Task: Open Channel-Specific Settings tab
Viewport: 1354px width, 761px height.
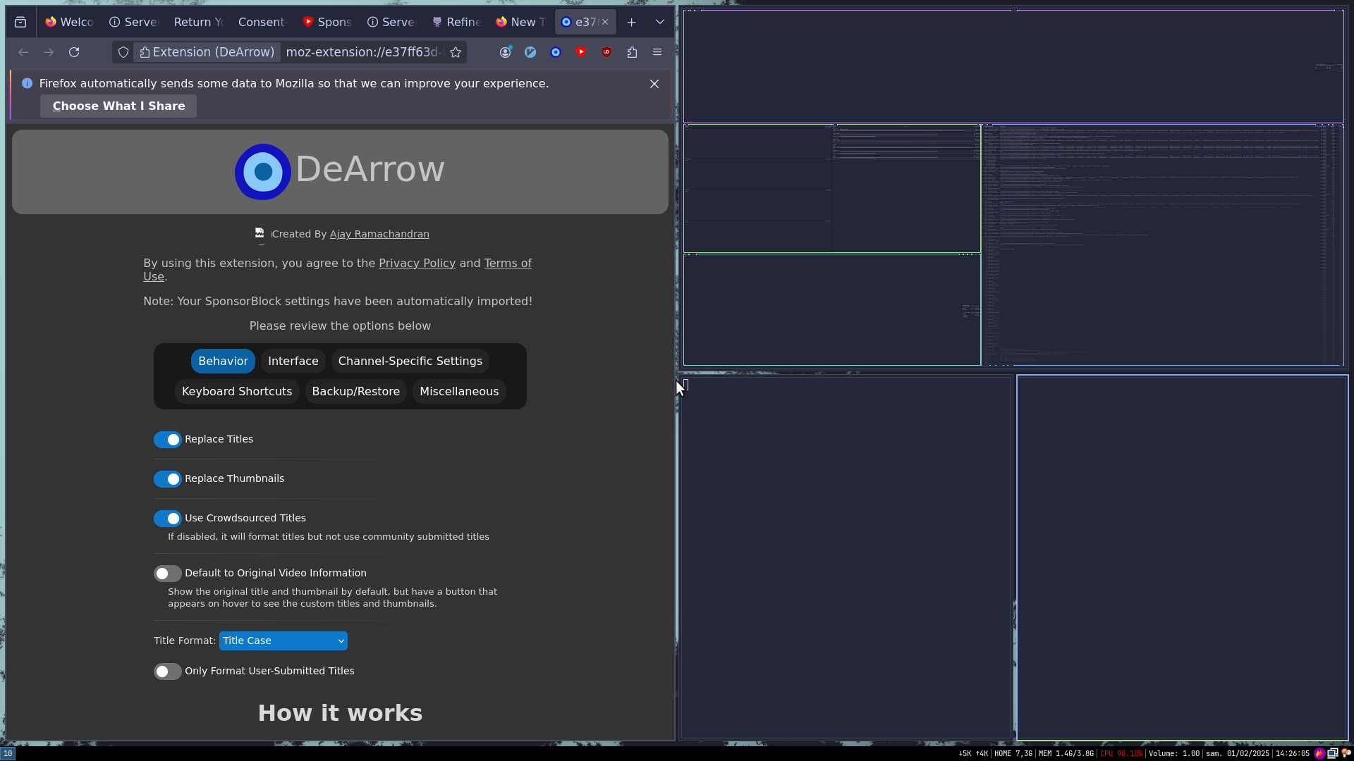Action: (410, 361)
